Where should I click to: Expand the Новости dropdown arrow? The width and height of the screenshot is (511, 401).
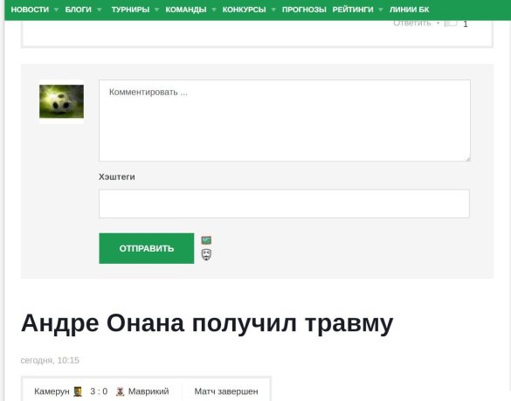(x=56, y=10)
